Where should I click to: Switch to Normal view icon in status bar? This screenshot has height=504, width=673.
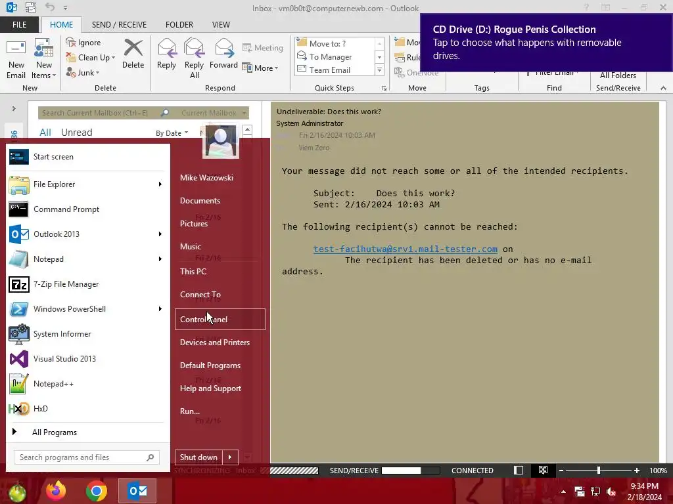[x=519, y=470]
